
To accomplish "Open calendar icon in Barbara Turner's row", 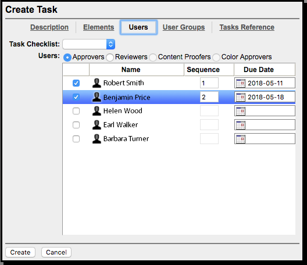I will coord(241,139).
